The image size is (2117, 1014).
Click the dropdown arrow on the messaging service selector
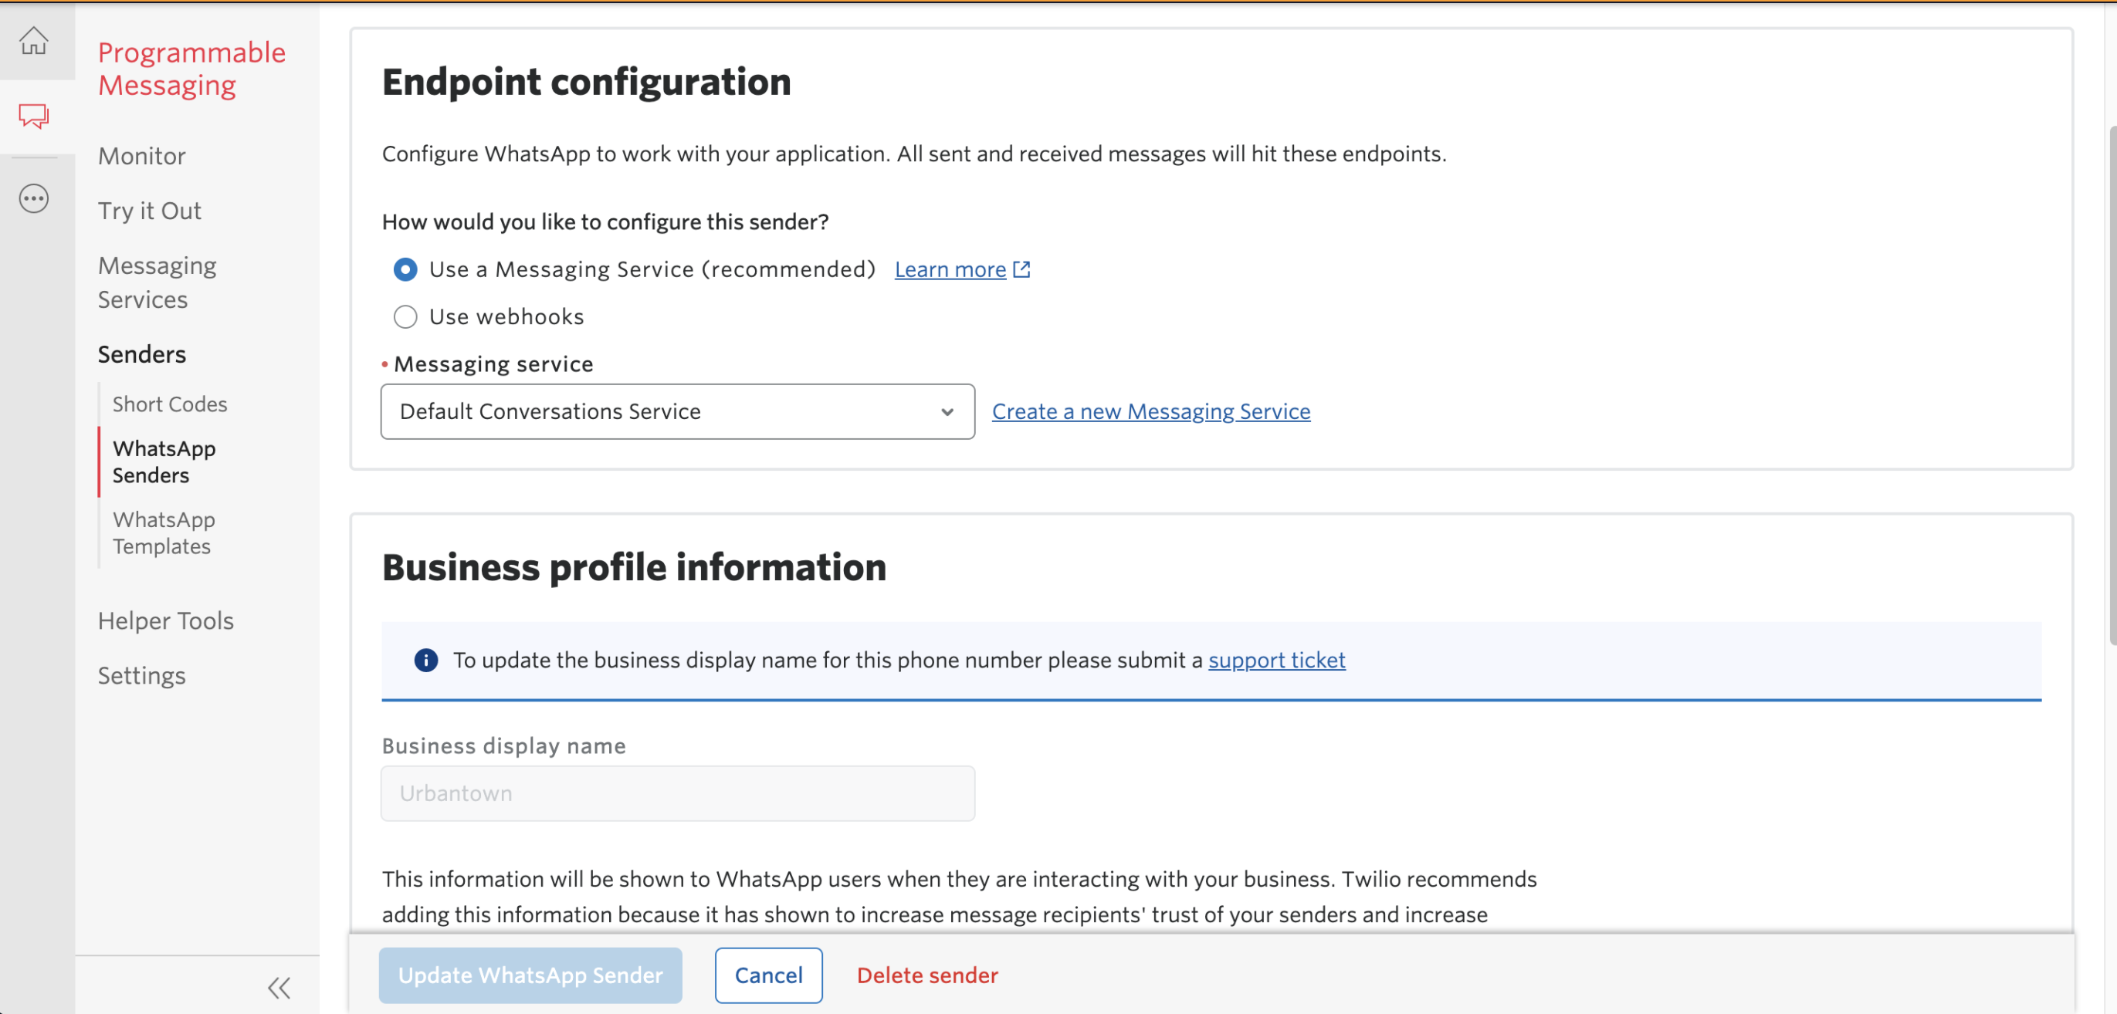(x=947, y=411)
